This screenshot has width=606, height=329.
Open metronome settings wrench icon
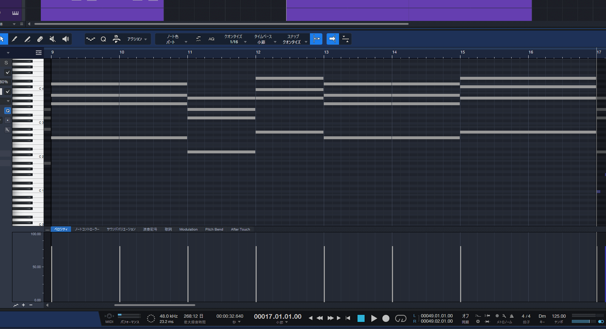click(x=504, y=316)
